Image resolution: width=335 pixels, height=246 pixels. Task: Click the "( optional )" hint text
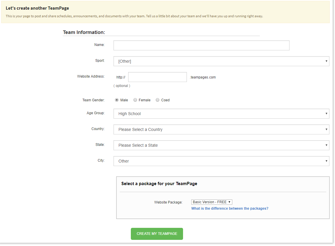(122, 86)
